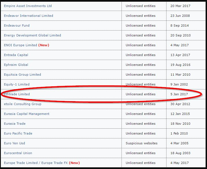This screenshot has height=169, width=207.
Task: Open Empire Asset Investments Ltd entry
Action: click(x=28, y=6)
